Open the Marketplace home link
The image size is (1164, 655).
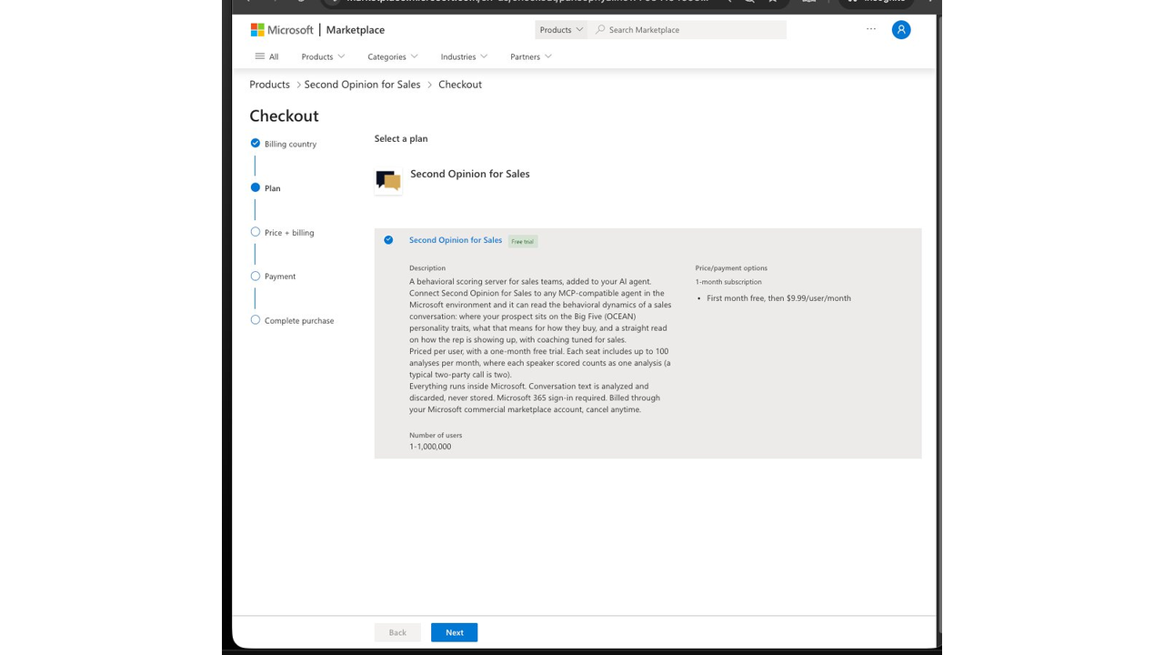355,30
